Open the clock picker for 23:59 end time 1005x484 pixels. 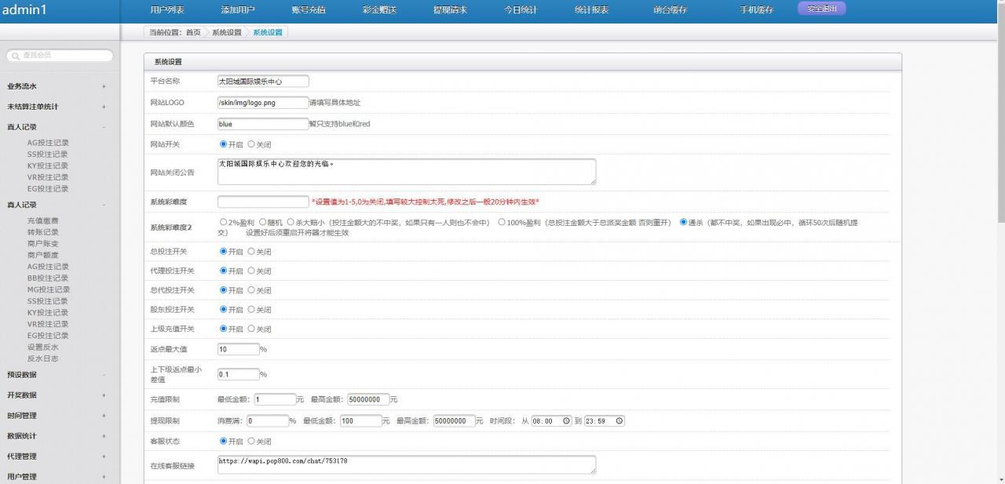click(619, 421)
